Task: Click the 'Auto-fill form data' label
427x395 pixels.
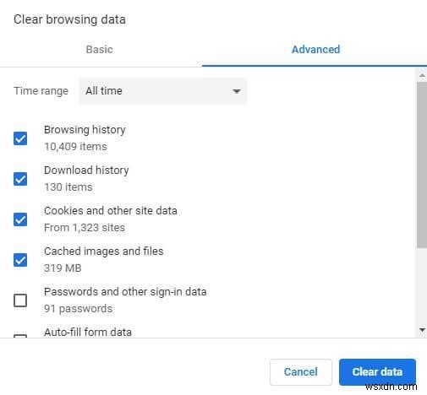Action: 88,333
